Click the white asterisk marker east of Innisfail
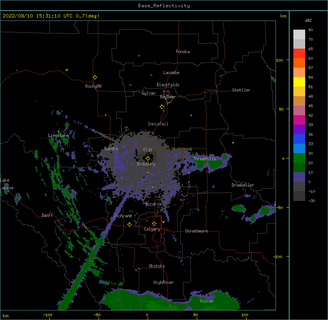This screenshot has height=320, width=328. coord(191,115)
